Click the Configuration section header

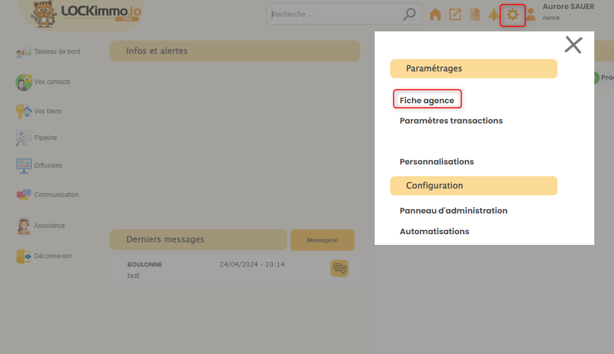tap(473, 185)
